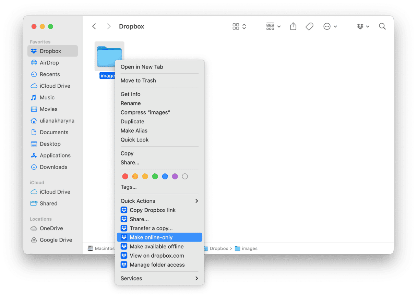The width and height of the screenshot is (417, 296).
Task: Open the More actions ellipsis menu
Action: [x=330, y=26]
